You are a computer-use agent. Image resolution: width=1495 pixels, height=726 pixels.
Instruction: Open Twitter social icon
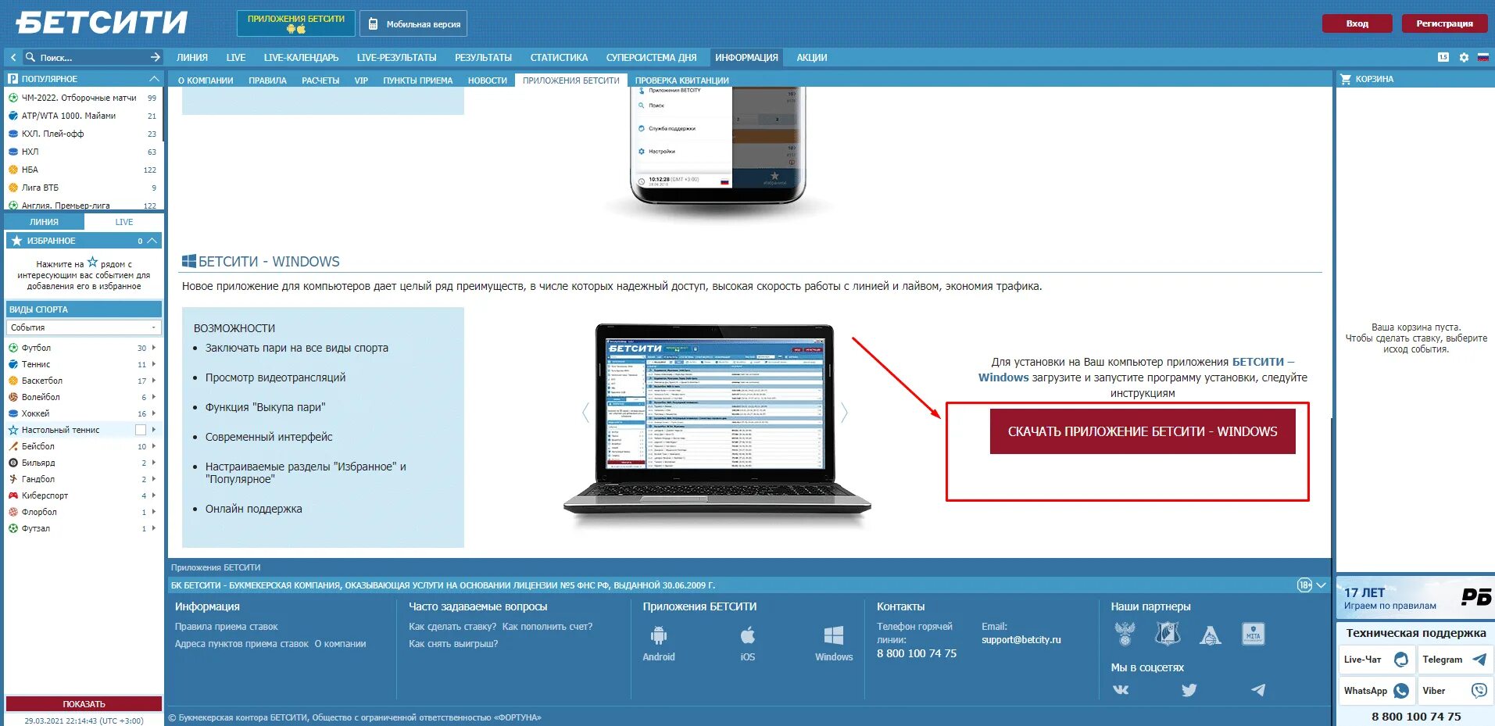(1189, 689)
